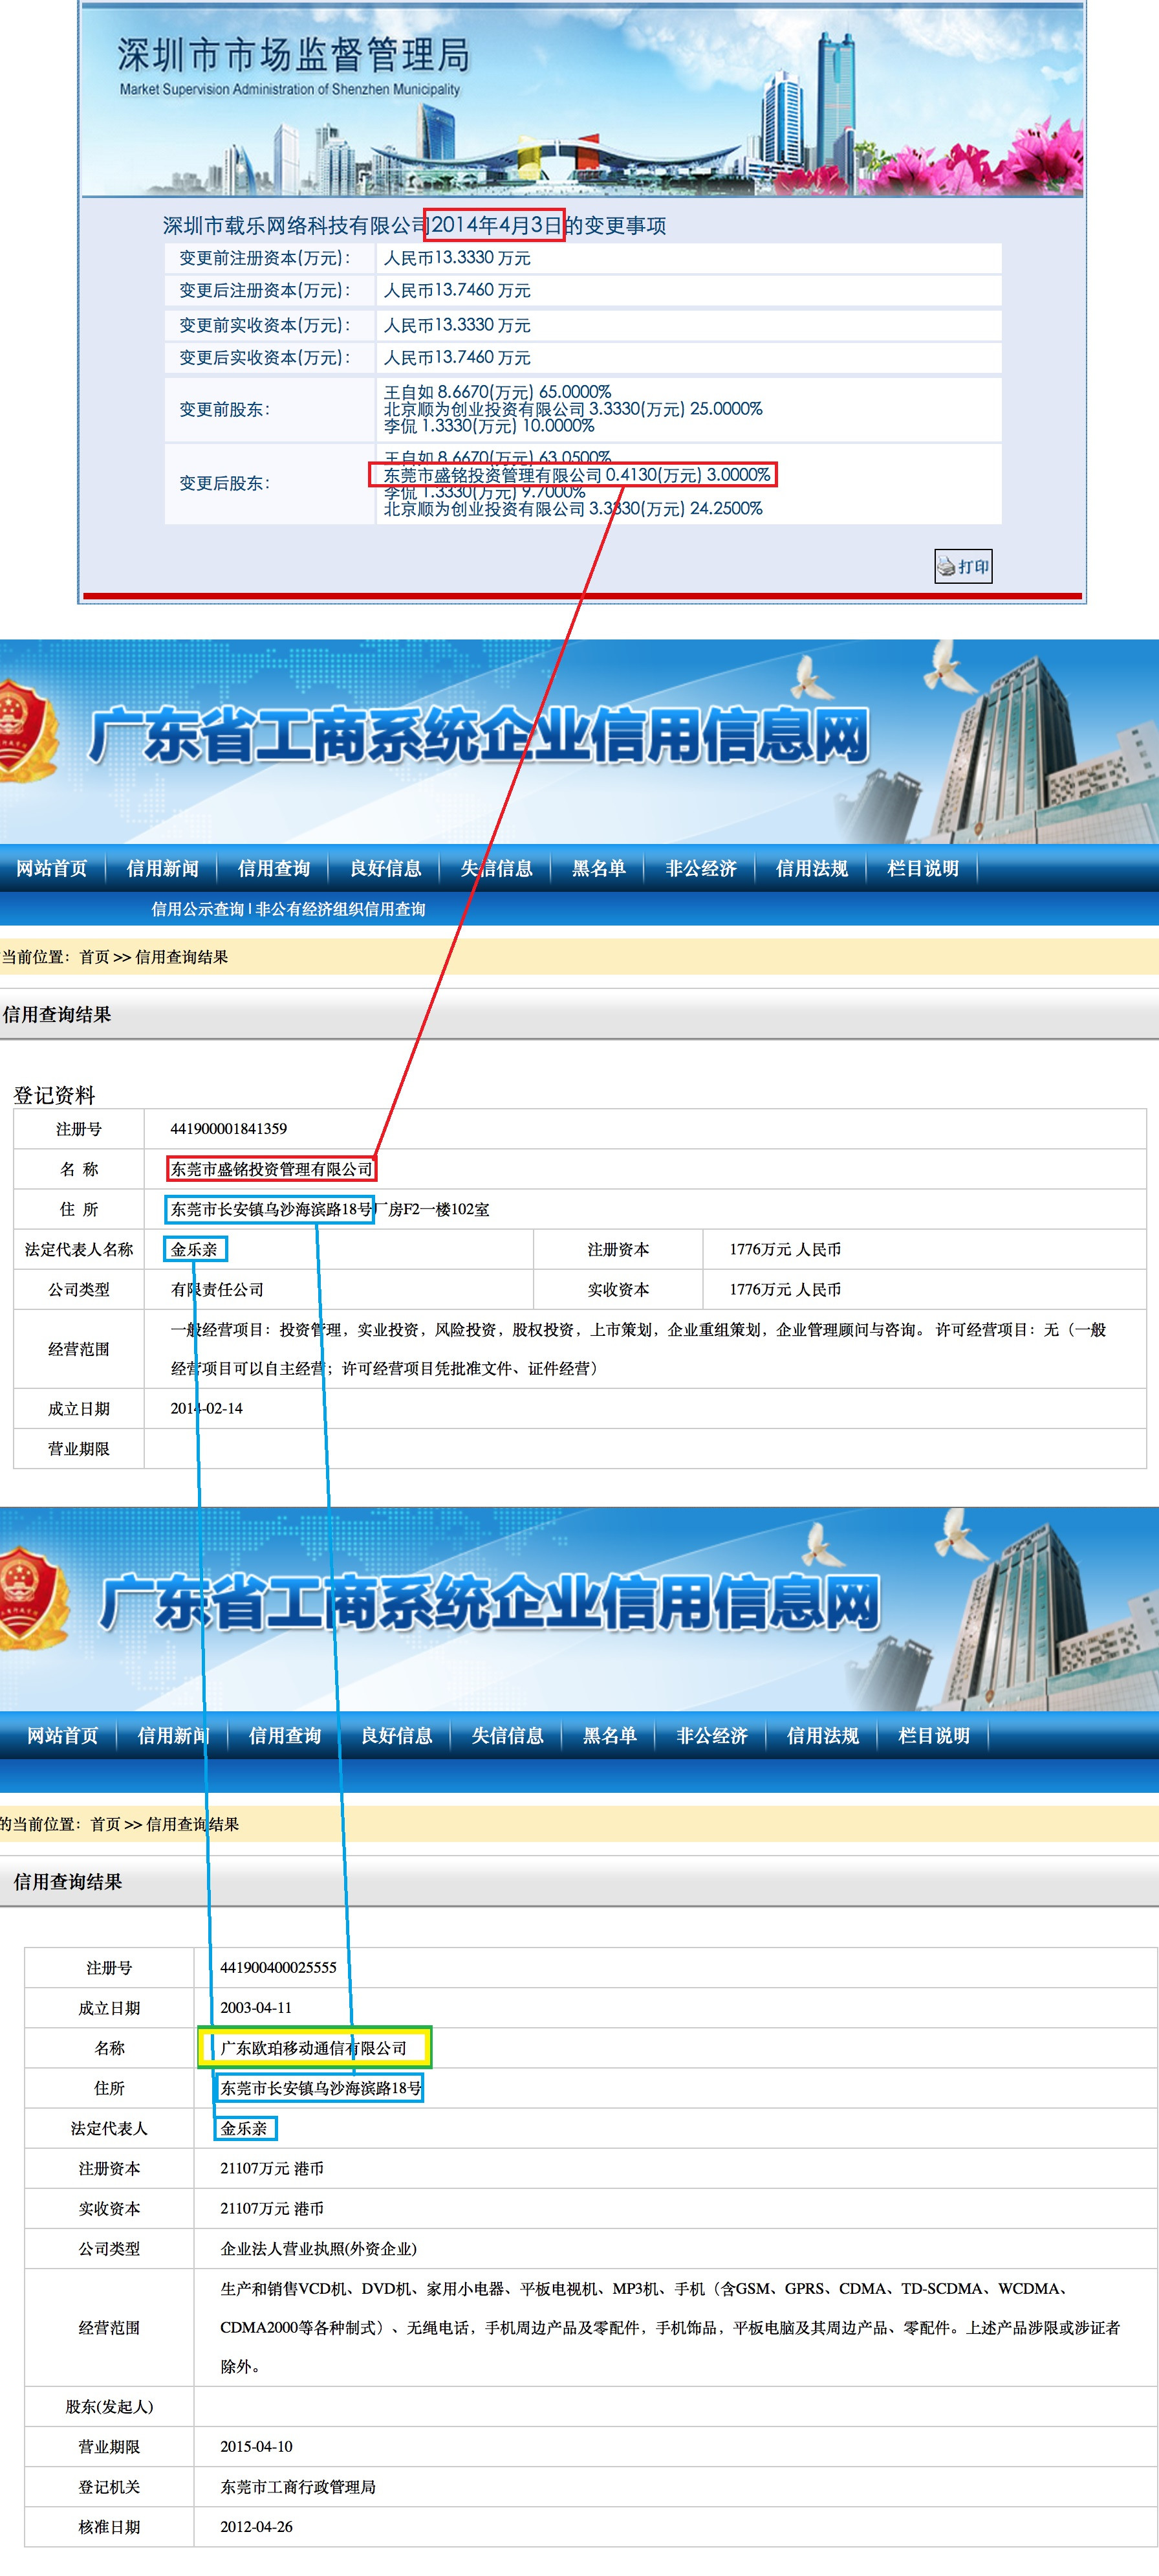
Task: Open 非公经济 in the nav bar above 信用公示查询
Action: [701, 868]
